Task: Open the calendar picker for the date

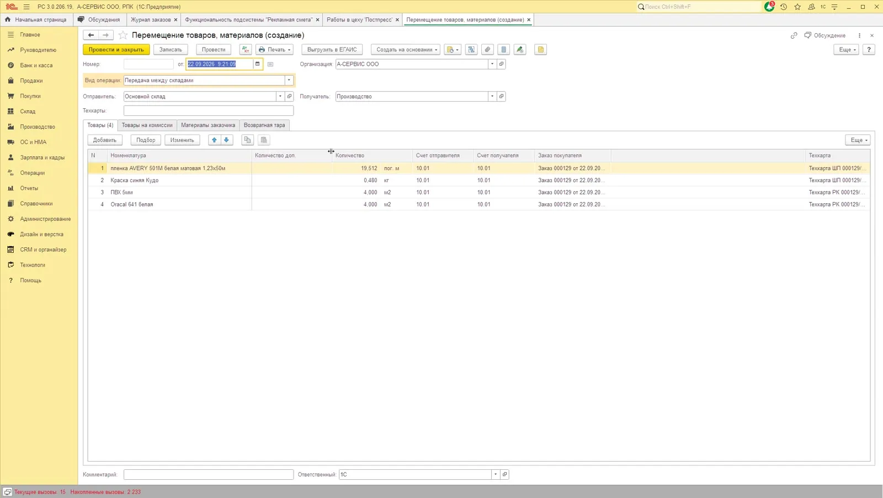Action: [257, 64]
